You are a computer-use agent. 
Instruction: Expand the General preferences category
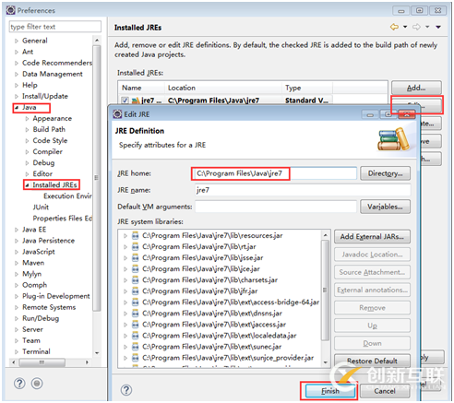point(17,41)
